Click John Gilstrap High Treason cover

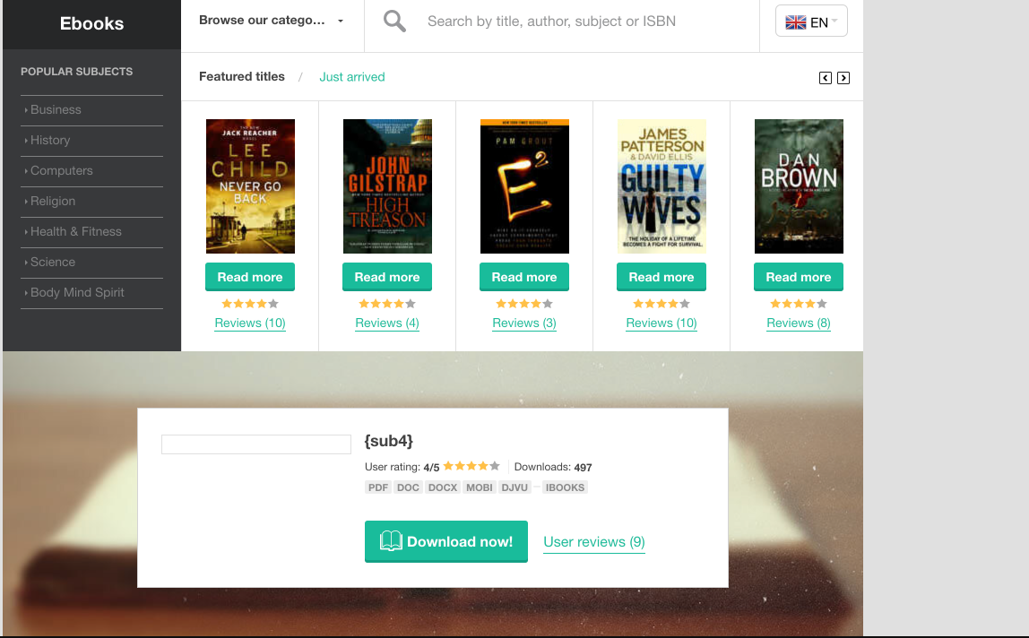tap(387, 186)
